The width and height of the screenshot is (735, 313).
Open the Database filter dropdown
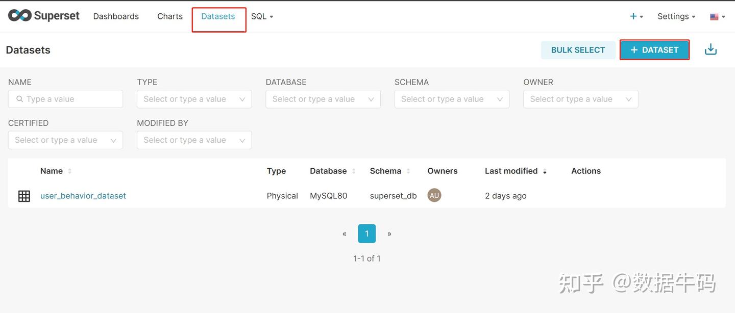tap(323, 99)
